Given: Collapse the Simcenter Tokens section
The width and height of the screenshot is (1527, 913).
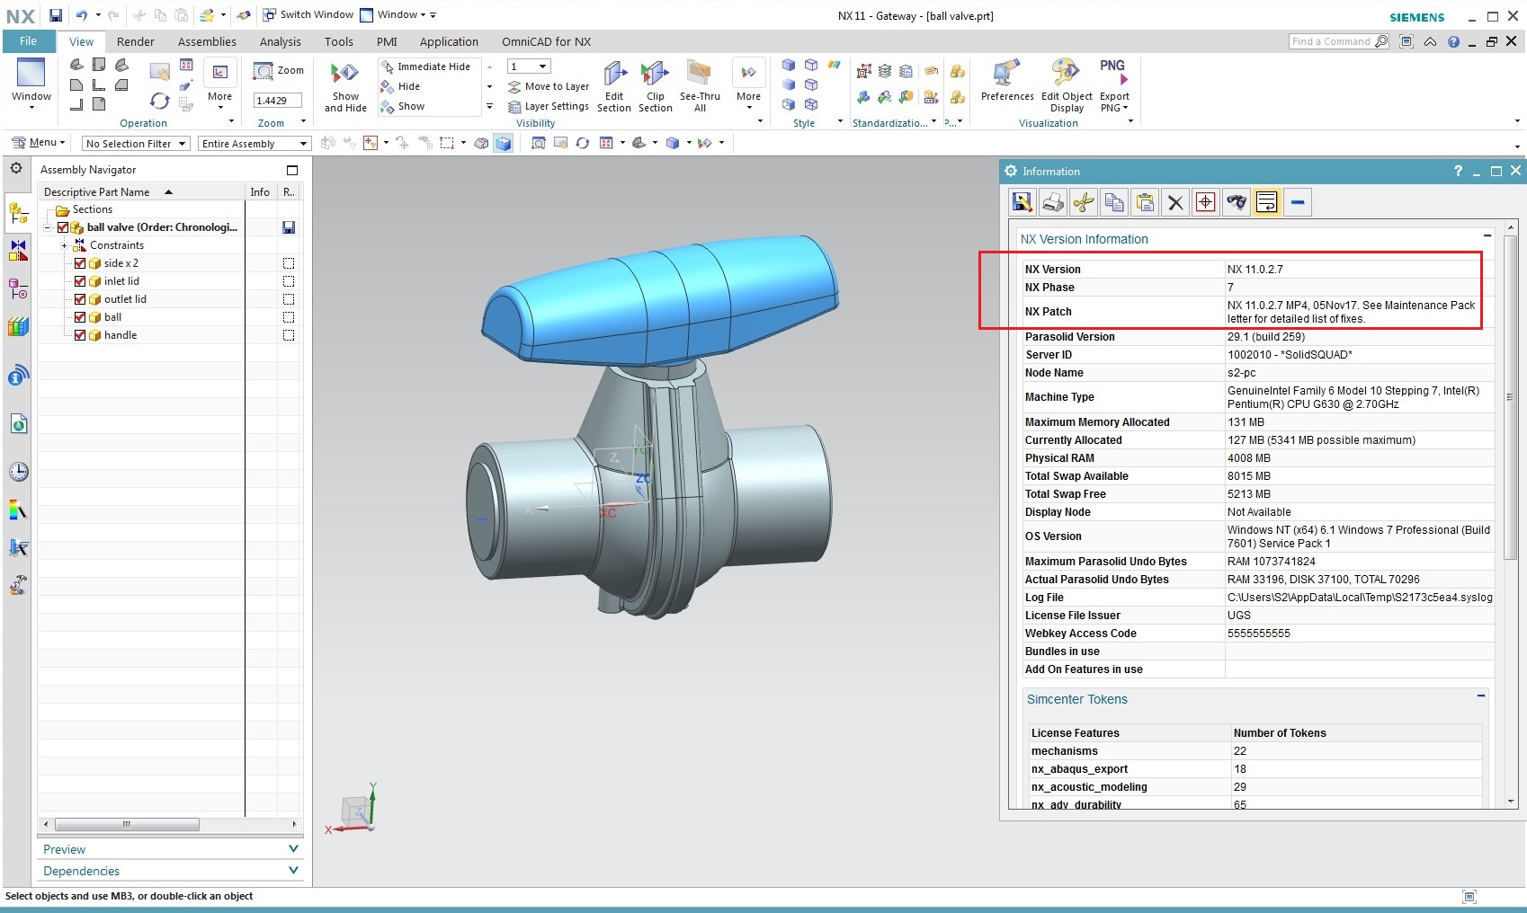Looking at the screenshot, I should (x=1481, y=696).
